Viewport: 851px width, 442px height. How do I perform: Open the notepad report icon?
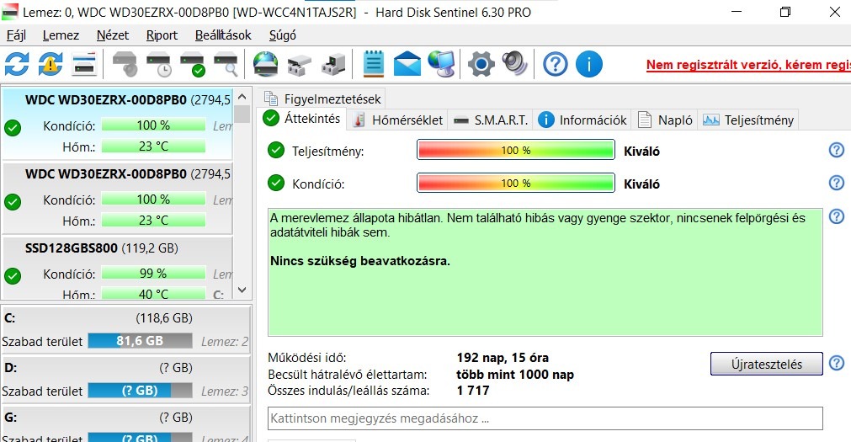[374, 64]
